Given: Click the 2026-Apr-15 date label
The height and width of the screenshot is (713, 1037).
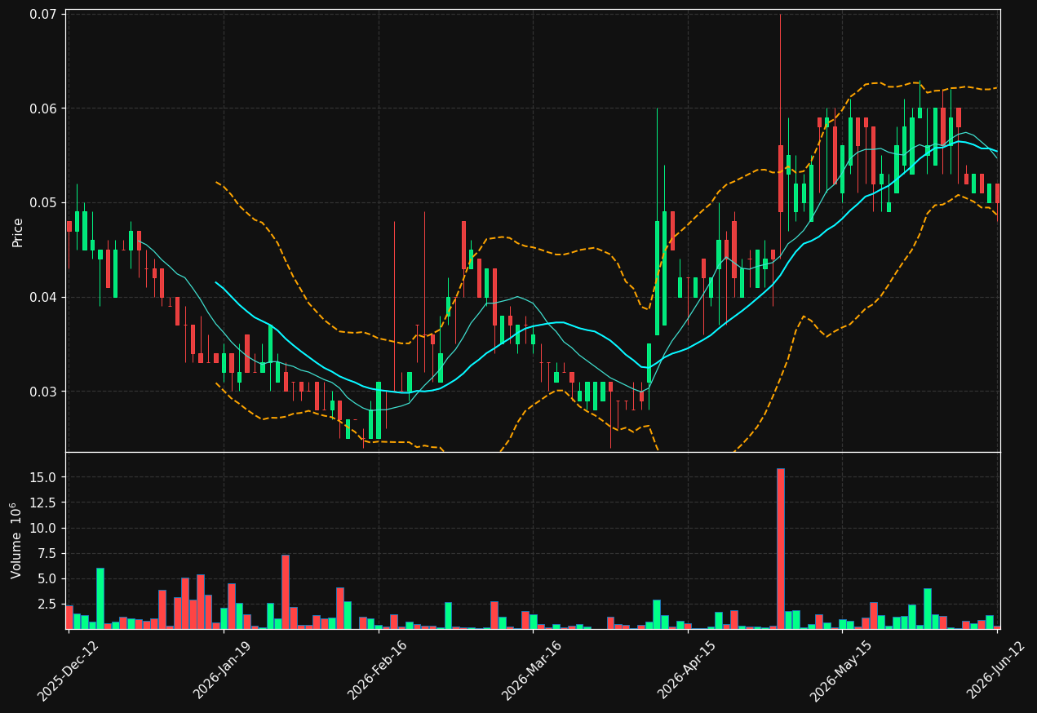Looking at the screenshot, I should tap(687, 670).
